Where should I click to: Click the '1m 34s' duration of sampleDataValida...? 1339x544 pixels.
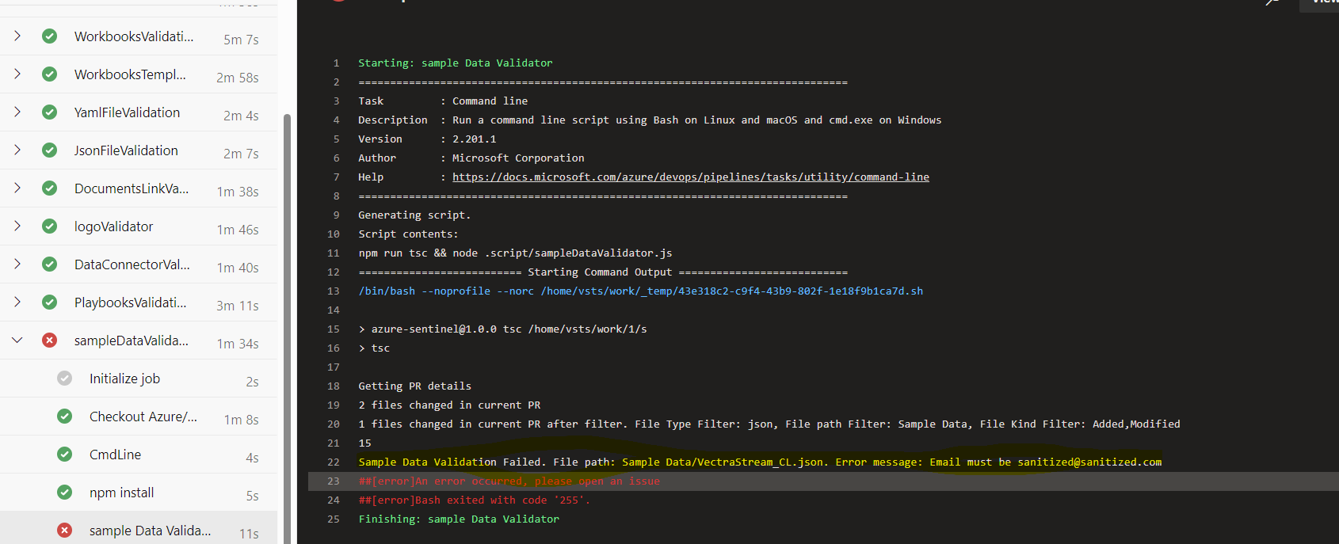pyautogui.click(x=238, y=343)
